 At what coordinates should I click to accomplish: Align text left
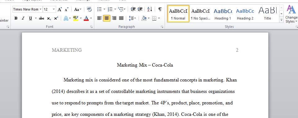click(100, 18)
